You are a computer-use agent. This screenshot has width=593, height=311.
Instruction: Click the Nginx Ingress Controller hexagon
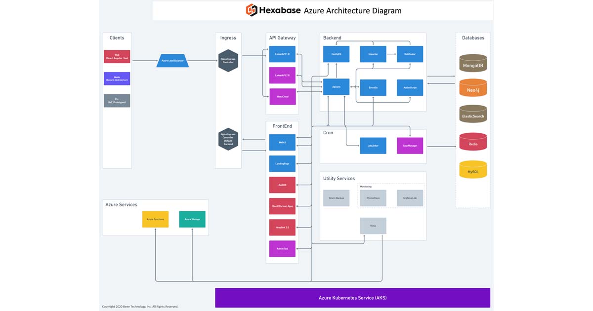tap(228, 61)
